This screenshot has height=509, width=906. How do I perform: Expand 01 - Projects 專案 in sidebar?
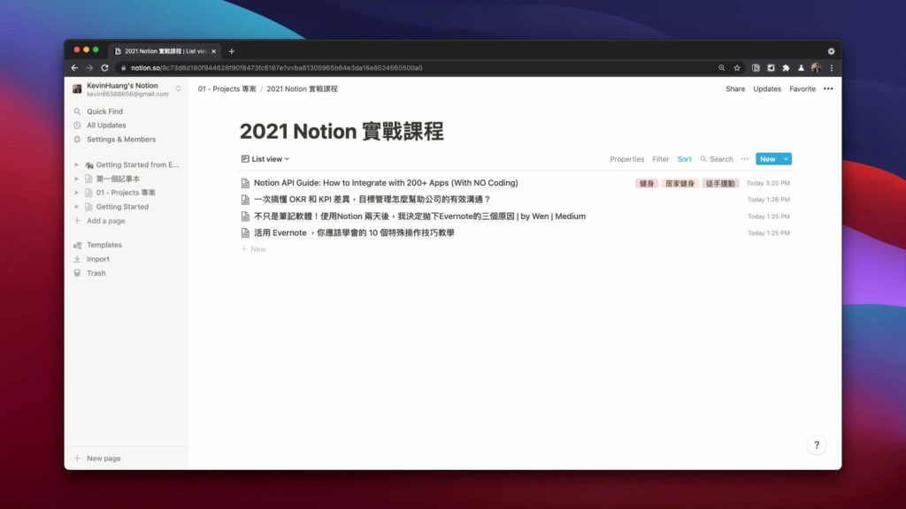click(x=76, y=193)
